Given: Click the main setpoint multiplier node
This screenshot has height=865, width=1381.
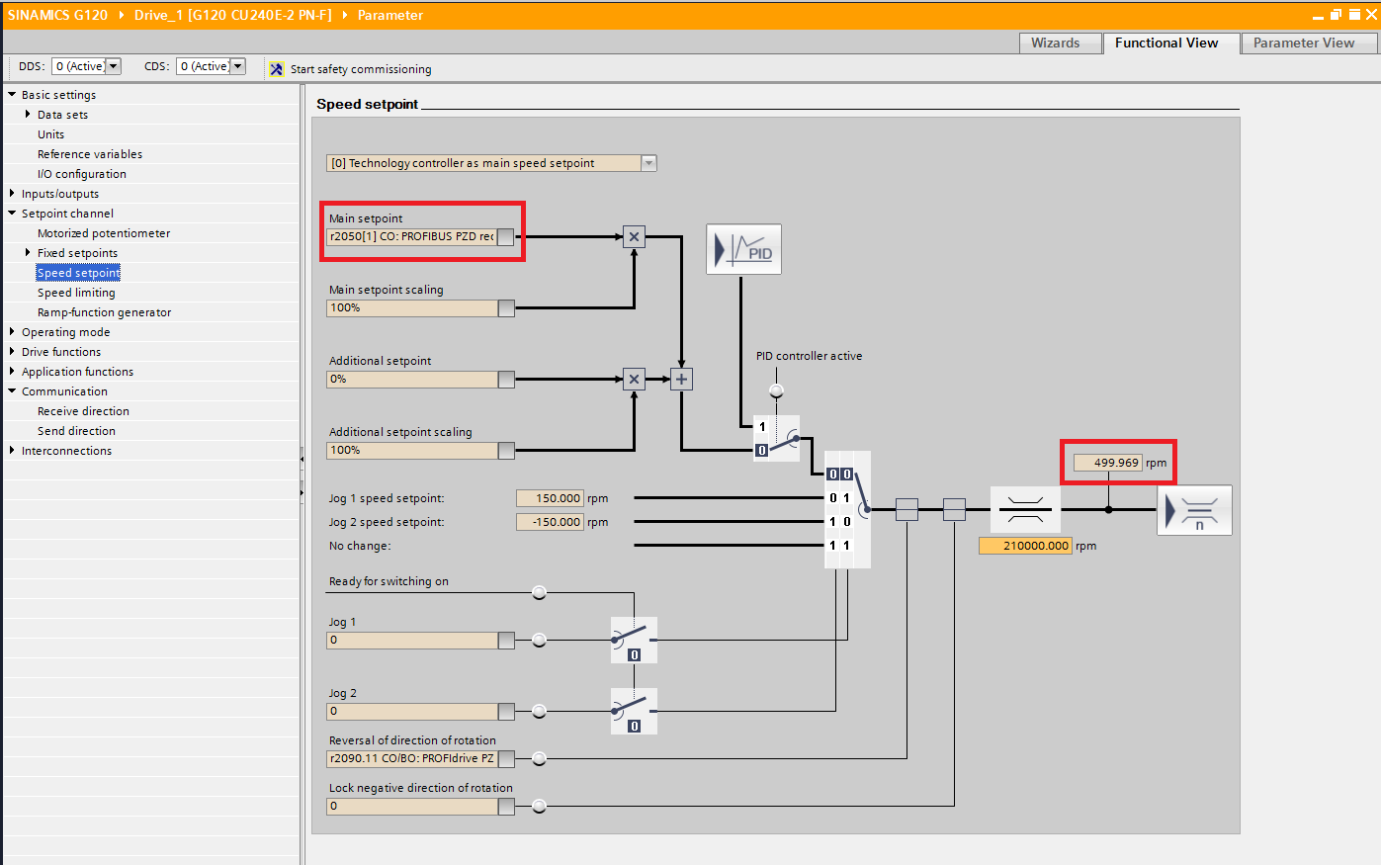Looking at the screenshot, I should pyautogui.click(x=634, y=236).
